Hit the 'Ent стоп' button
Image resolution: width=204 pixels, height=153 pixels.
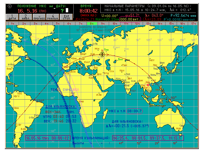66,17
